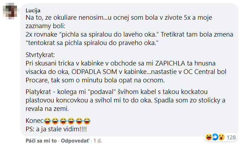Click the second laughing emoji after Konec

pos(55,121)
